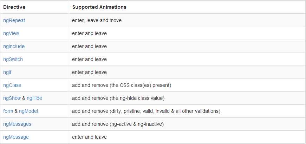Open the ngMessages link
Image resolution: width=306 pixels, height=144 pixels.
(17, 124)
